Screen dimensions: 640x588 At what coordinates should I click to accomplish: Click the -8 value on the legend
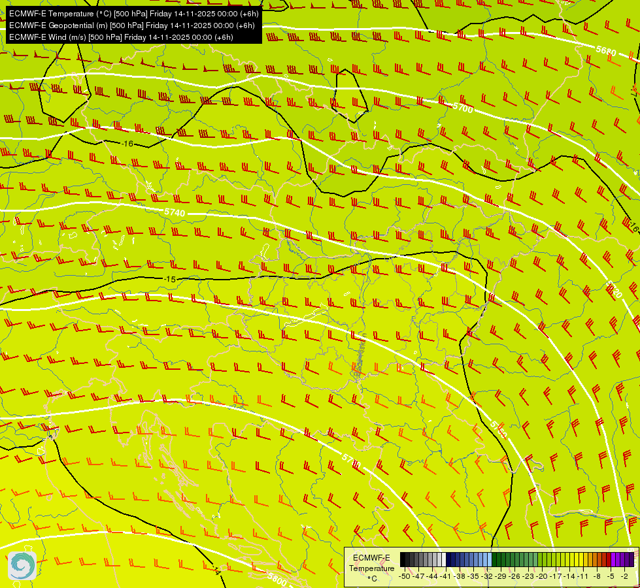(x=597, y=576)
